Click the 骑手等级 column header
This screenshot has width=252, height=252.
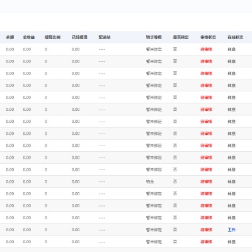click(x=154, y=37)
